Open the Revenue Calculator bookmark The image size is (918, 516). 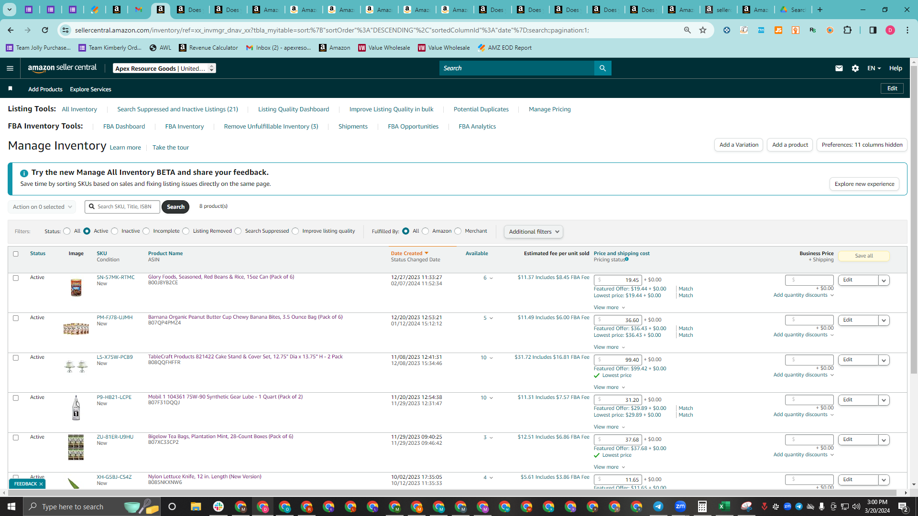pyautogui.click(x=208, y=48)
